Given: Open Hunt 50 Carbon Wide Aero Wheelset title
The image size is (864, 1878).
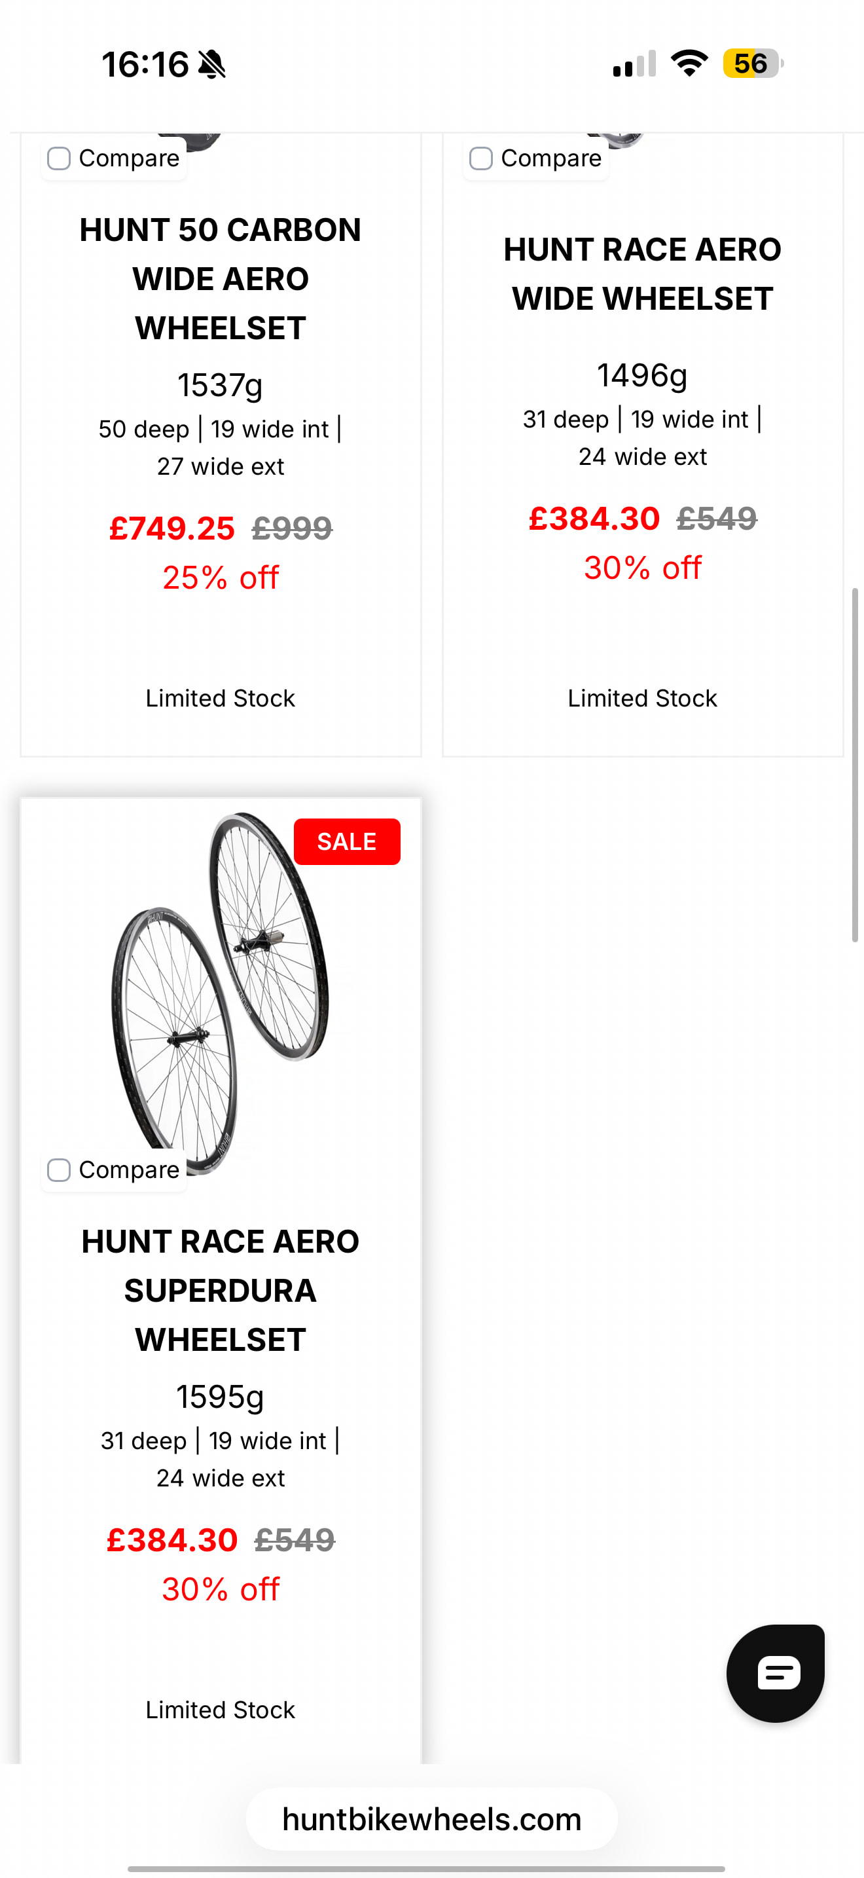Looking at the screenshot, I should click(220, 278).
